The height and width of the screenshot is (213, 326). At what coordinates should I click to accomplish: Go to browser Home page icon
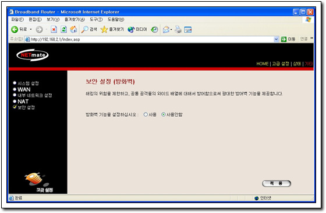73,29
